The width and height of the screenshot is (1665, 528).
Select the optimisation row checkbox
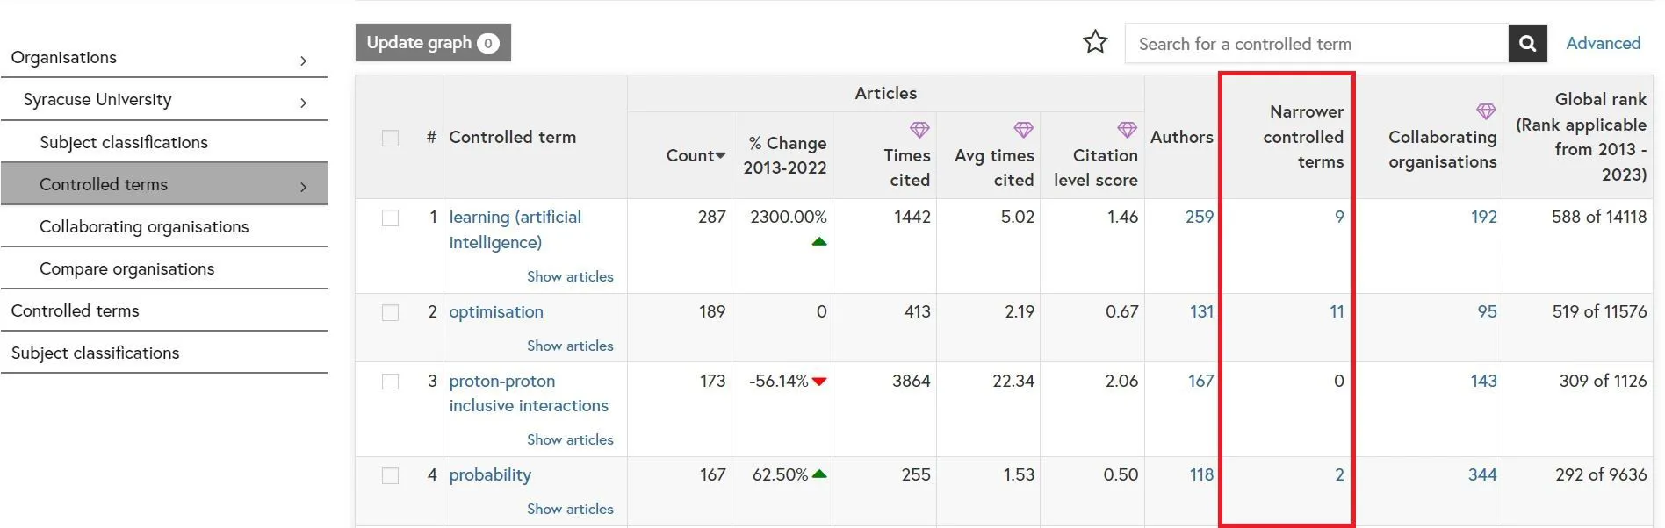click(391, 313)
